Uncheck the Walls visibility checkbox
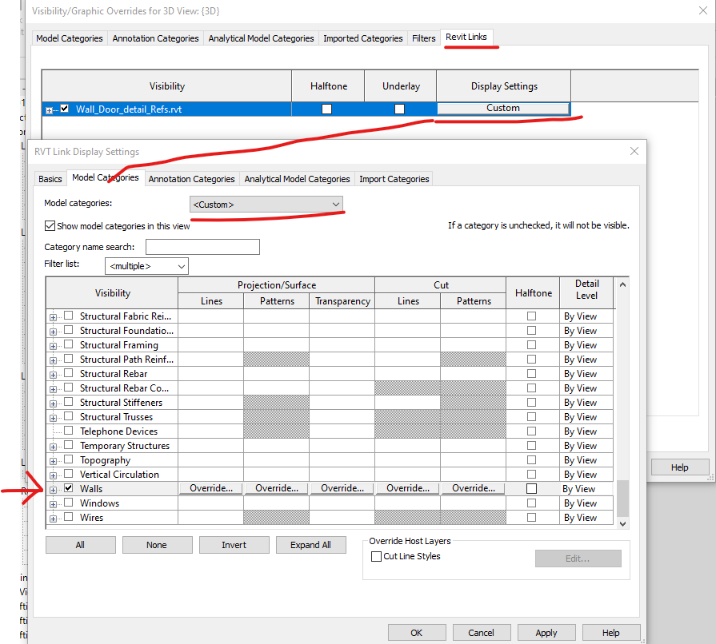Screen dimensions: 716x644 tap(68, 488)
